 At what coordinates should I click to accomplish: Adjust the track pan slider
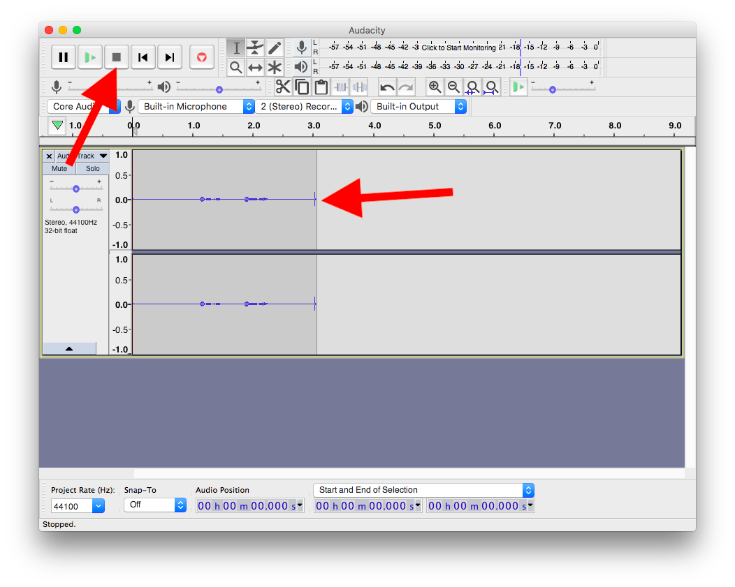(x=76, y=209)
